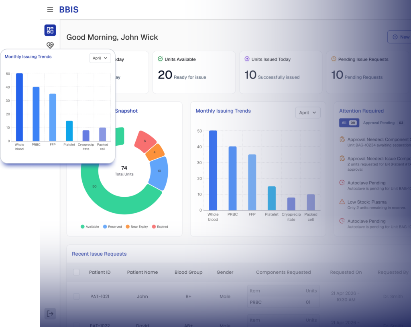Open the dashboard grid icon in sidebar
The image size is (411, 327).
(x=50, y=30)
